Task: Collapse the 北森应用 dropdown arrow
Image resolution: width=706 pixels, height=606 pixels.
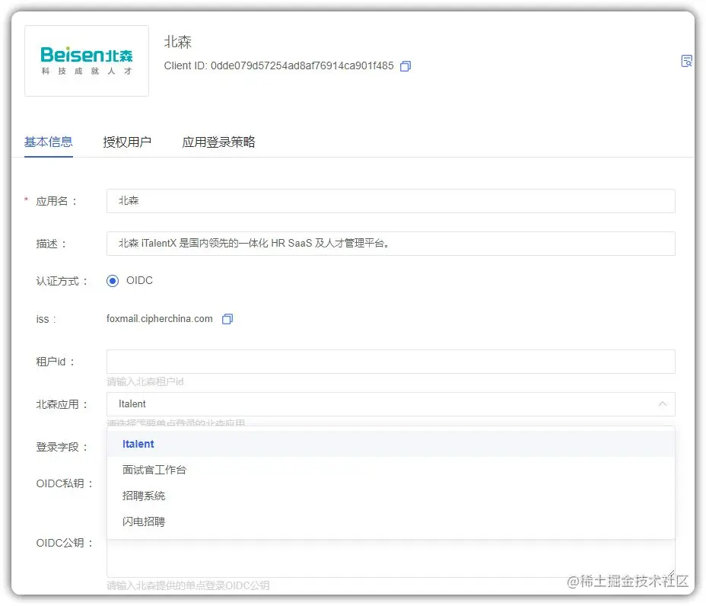Action: click(x=663, y=403)
